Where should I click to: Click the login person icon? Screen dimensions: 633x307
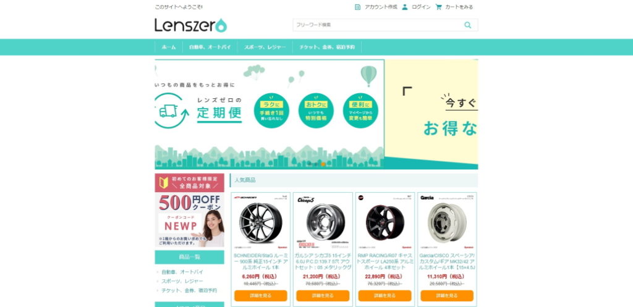404,7
